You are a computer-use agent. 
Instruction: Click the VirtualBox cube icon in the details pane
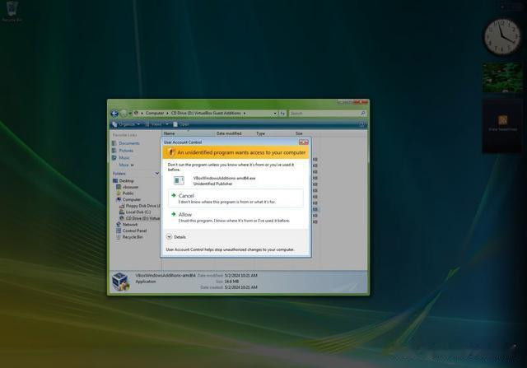121,282
